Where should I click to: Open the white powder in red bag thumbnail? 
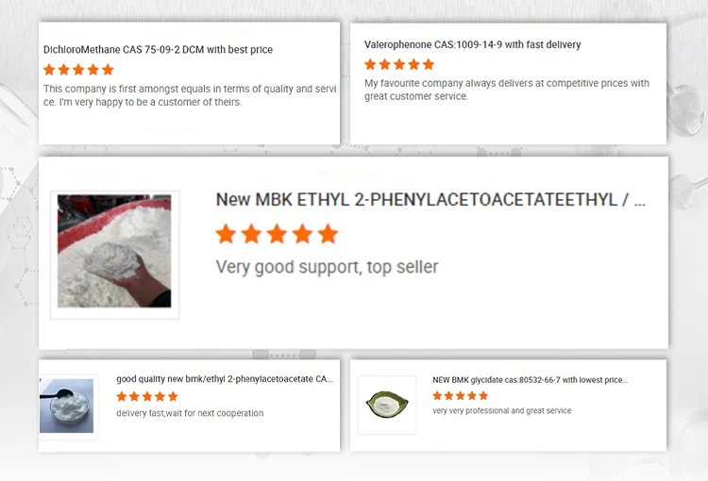point(114,251)
